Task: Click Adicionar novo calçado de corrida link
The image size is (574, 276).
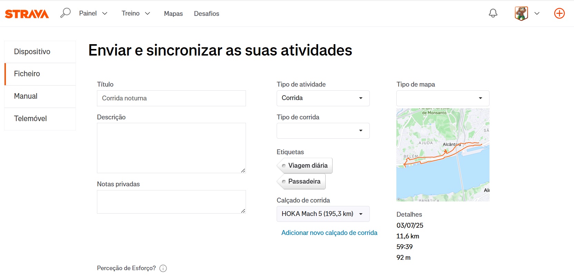Action: 329,233
